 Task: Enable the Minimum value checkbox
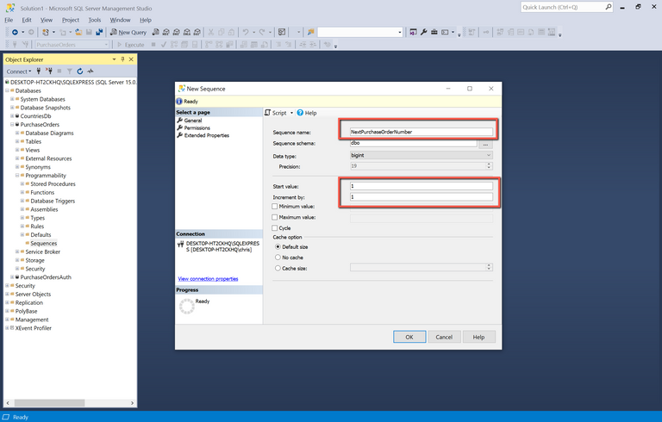pyautogui.click(x=275, y=207)
